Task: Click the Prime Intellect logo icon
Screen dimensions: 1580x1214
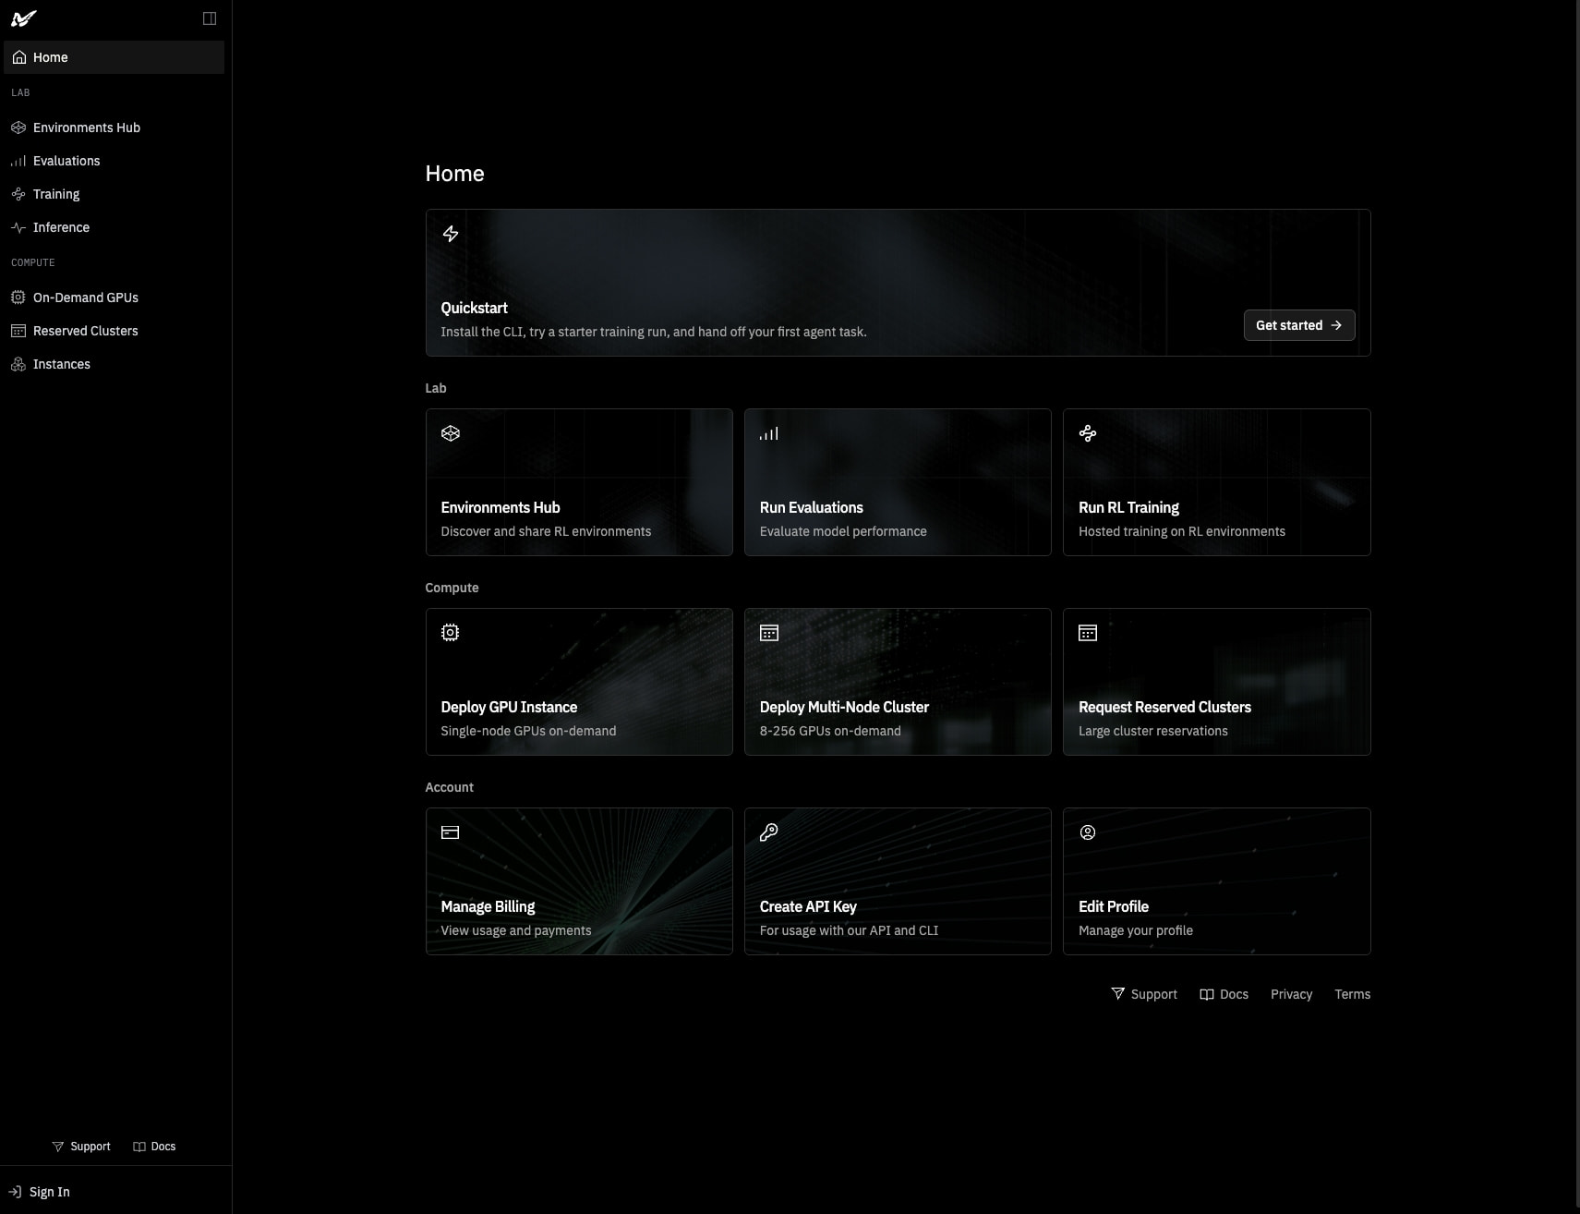Action: pos(24,18)
